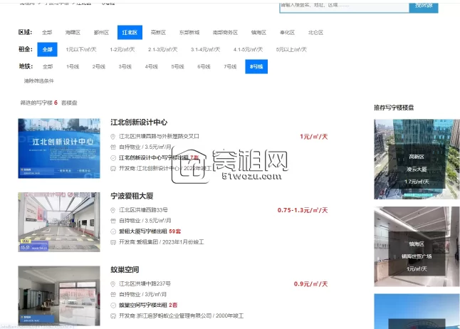Open 蚁巢空间 listing photo
The width and height of the screenshot is (460, 329).
pos(59,296)
